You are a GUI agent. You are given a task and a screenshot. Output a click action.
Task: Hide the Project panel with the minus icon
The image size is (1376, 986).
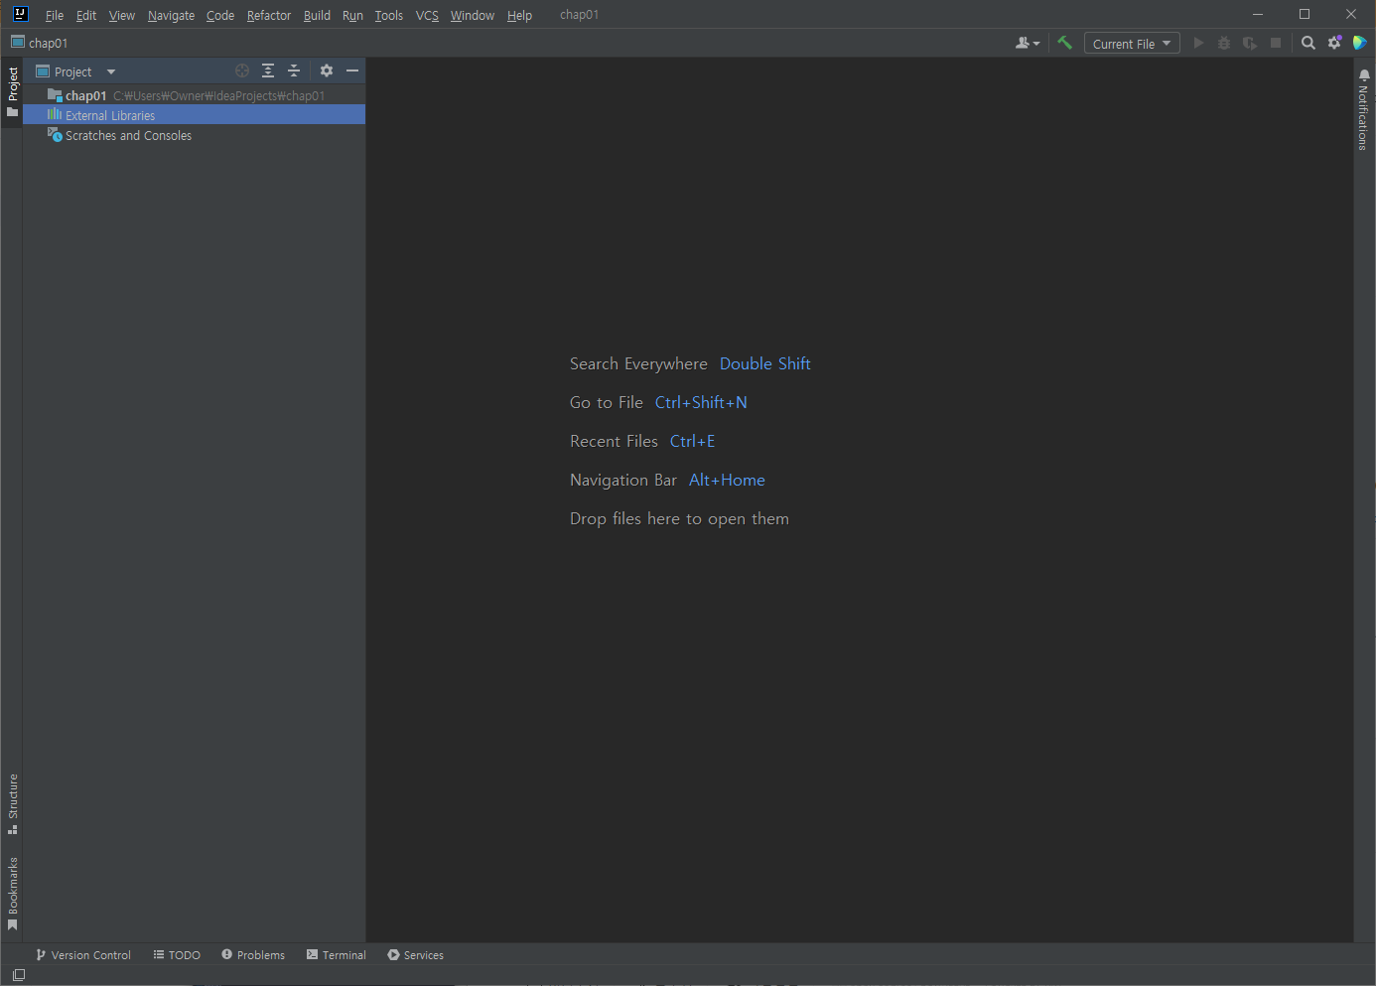(x=352, y=70)
